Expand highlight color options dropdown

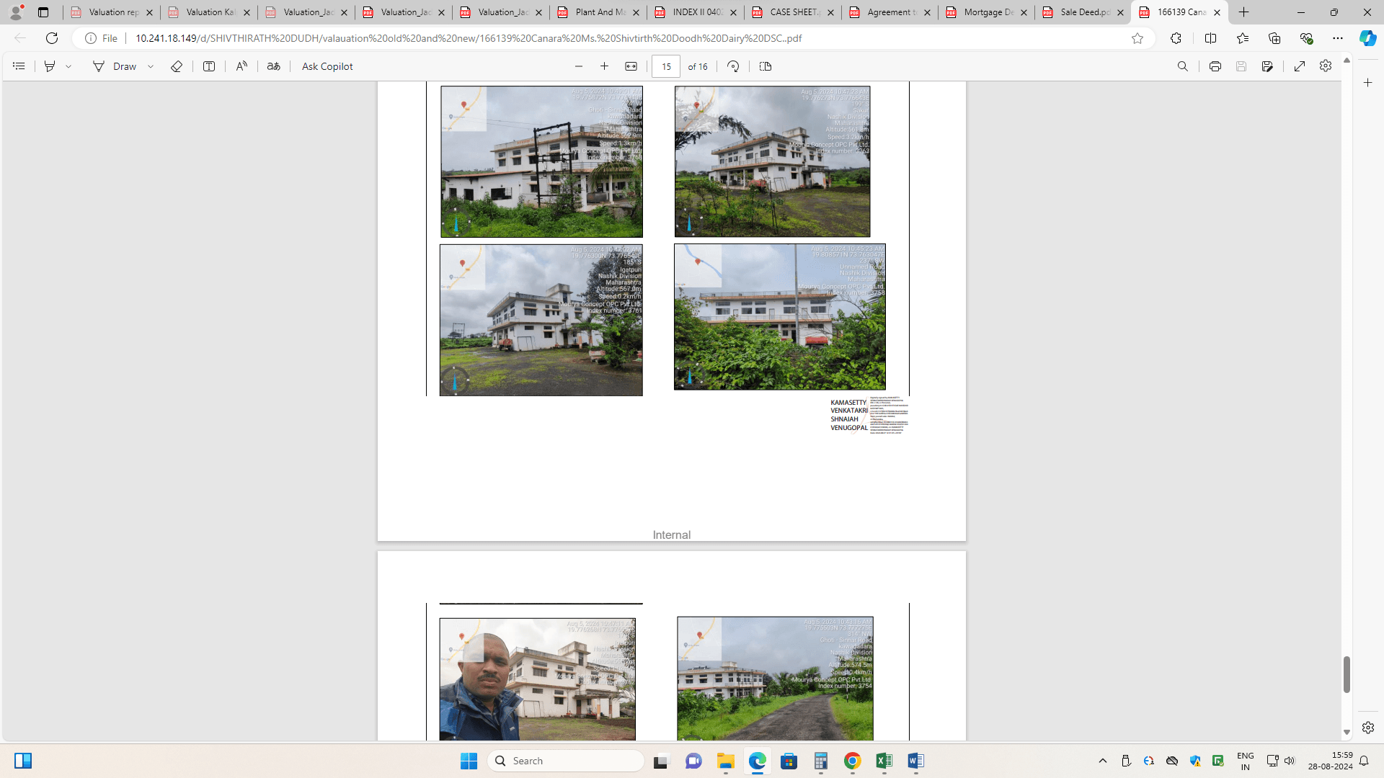pos(68,66)
